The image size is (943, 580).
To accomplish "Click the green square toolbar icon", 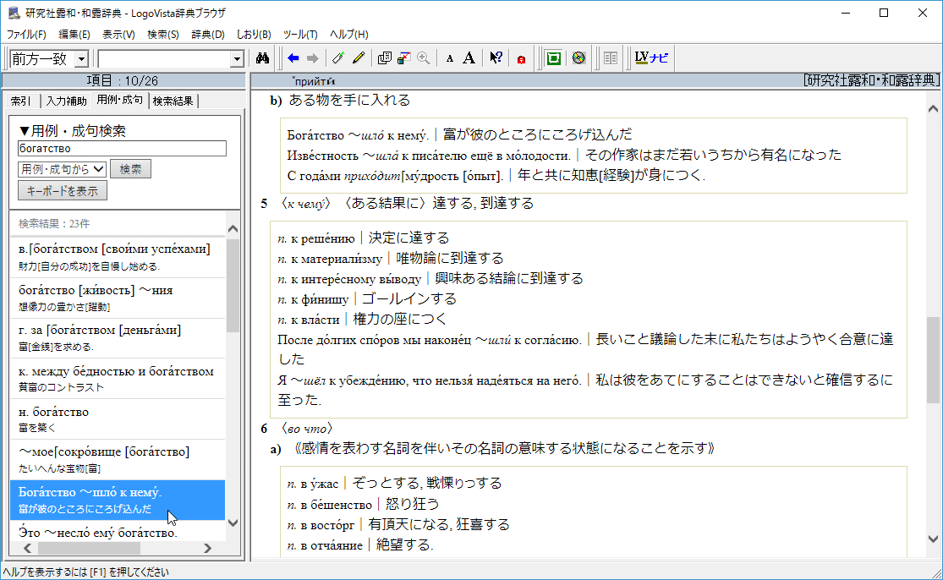I will pyautogui.click(x=554, y=58).
